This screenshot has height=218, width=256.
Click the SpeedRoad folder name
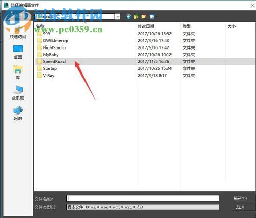(x=54, y=61)
